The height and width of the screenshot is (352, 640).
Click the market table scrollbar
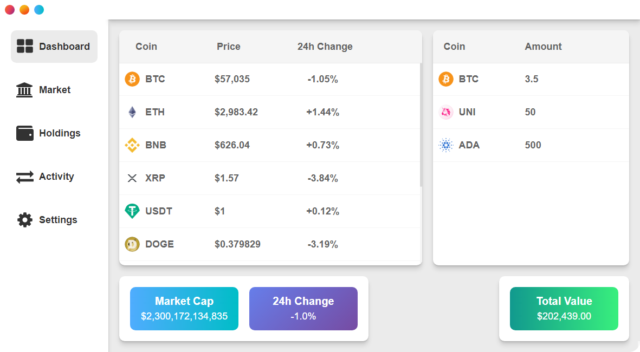point(421,126)
